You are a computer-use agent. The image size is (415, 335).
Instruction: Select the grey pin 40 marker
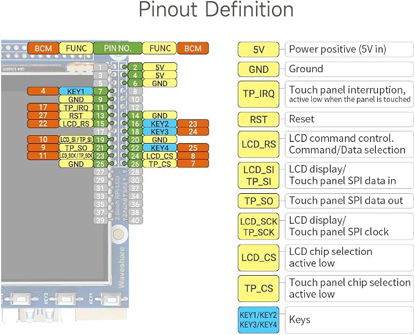point(135,220)
